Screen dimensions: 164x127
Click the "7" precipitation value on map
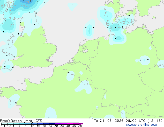click(x=31, y=1)
